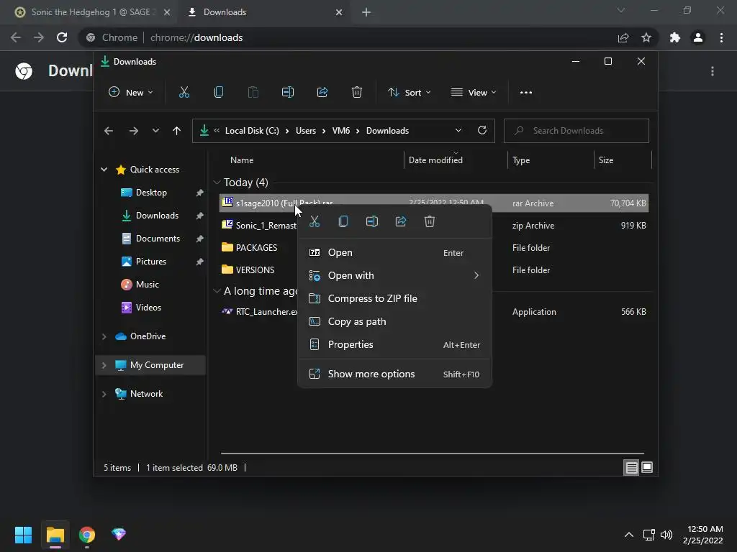Click Cut icon in the context menu
The height and width of the screenshot is (552, 737).
click(315, 221)
